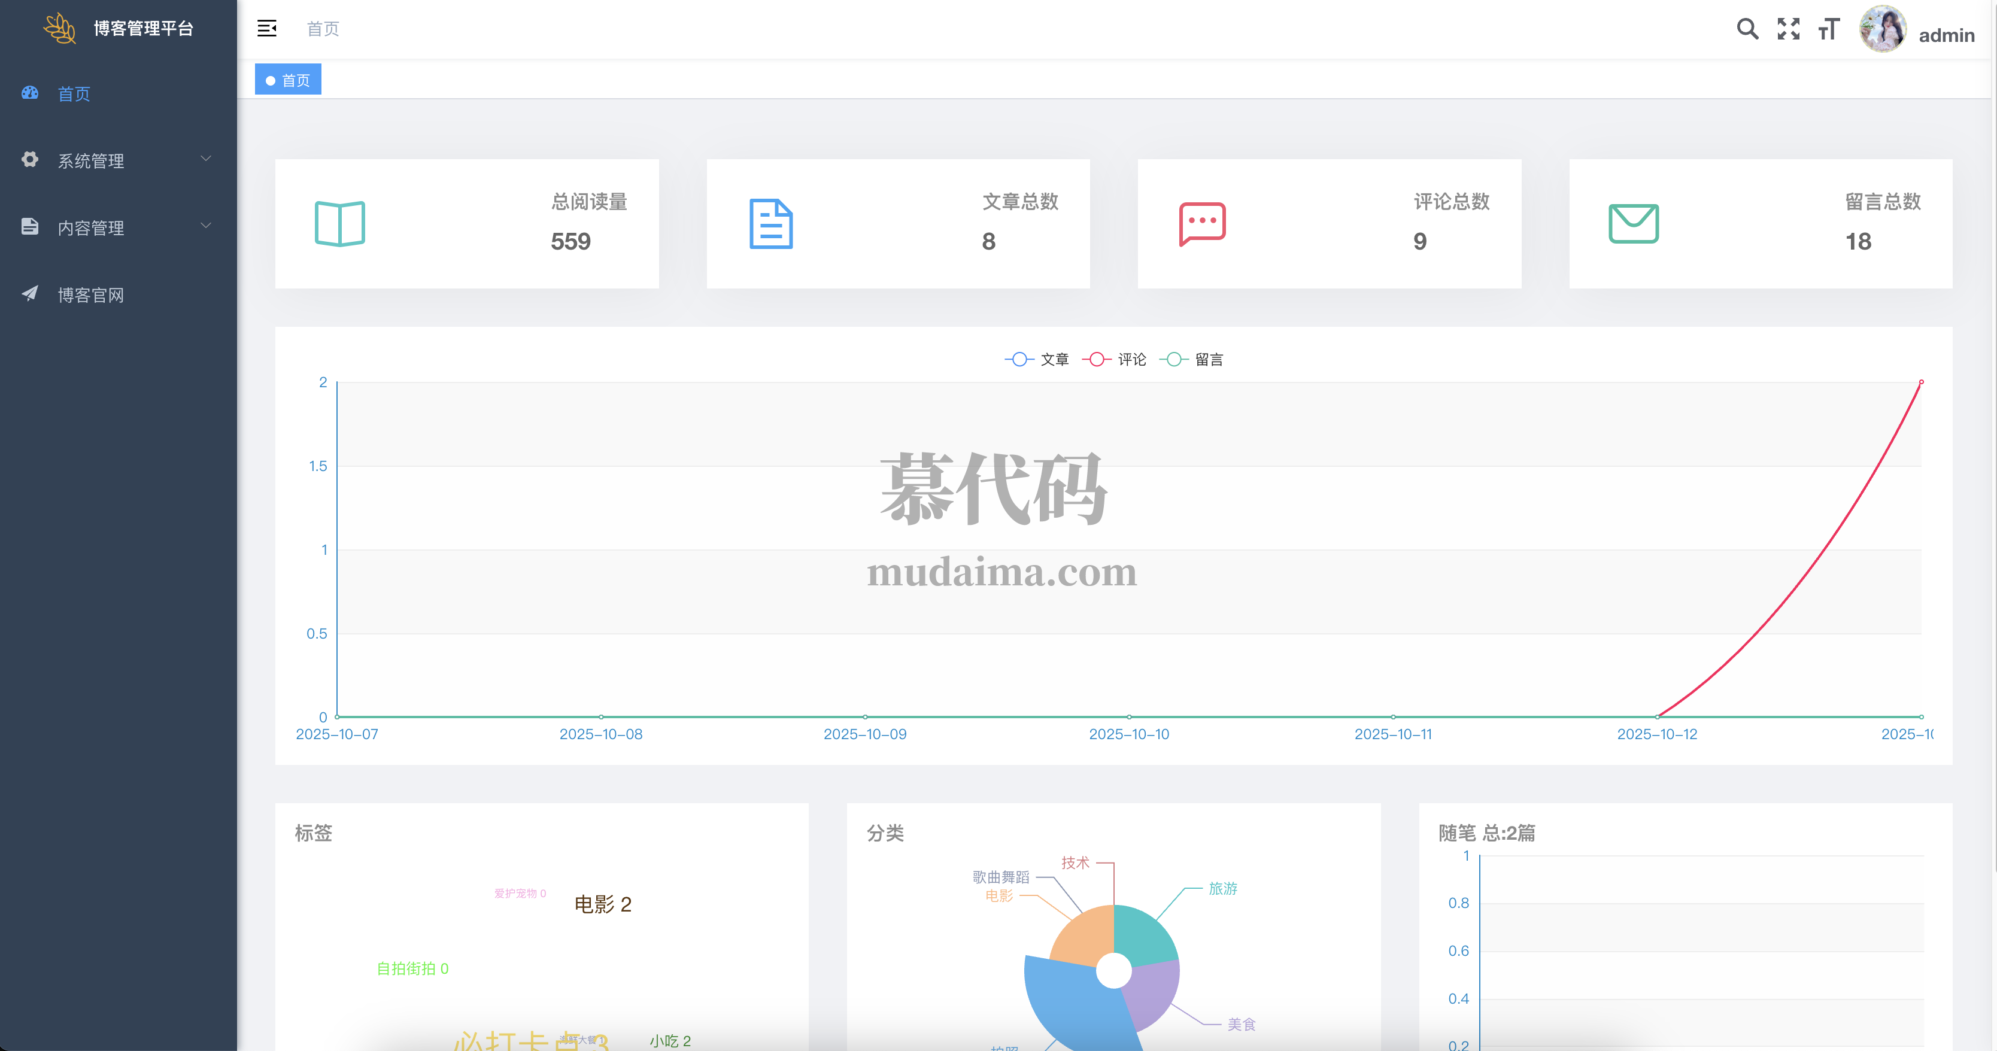This screenshot has height=1051, width=1997.
Task: Click the comment count chat bubble icon
Action: tap(1201, 224)
